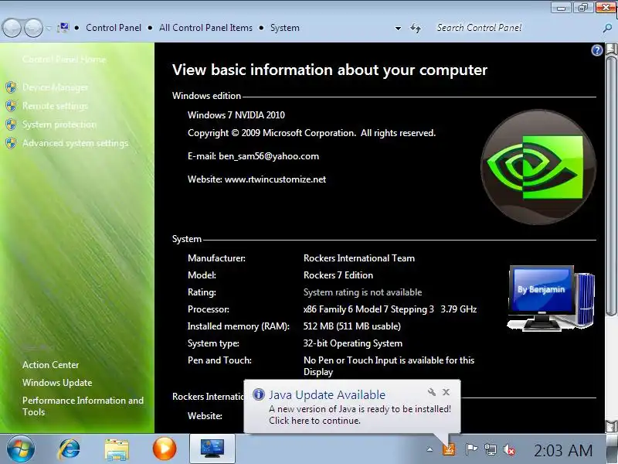Click the Back navigation arrow button
618x464 pixels.
[12, 28]
